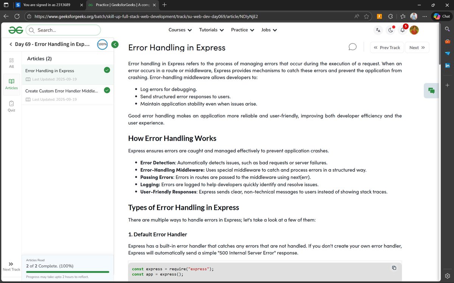454x283 pixels.
Task: Open the Courses dropdown menu
Action: (180, 29)
